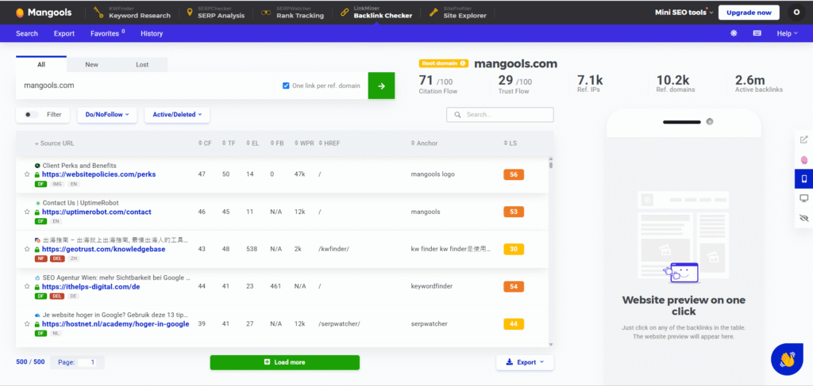This screenshot has height=386, width=813.
Task: Open the user account avatar
Action: tap(796, 13)
